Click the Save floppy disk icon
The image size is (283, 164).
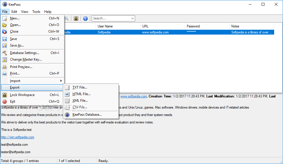pyautogui.click(x=5, y=39)
